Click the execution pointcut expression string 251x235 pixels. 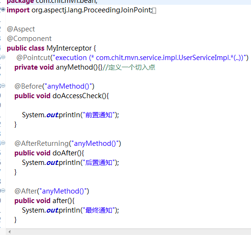click(150, 58)
